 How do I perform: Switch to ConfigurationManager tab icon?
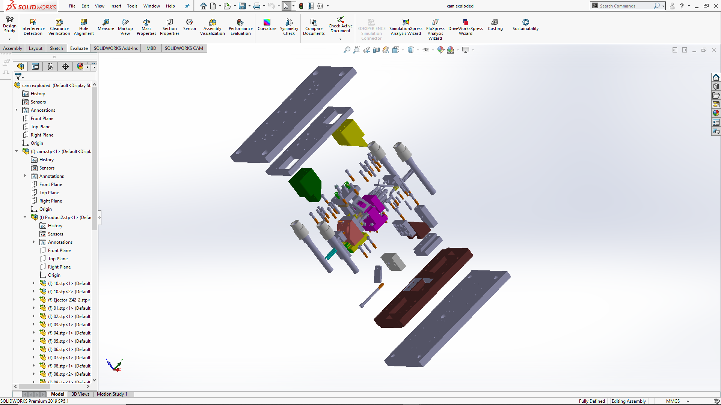click(x=50, y=66)
